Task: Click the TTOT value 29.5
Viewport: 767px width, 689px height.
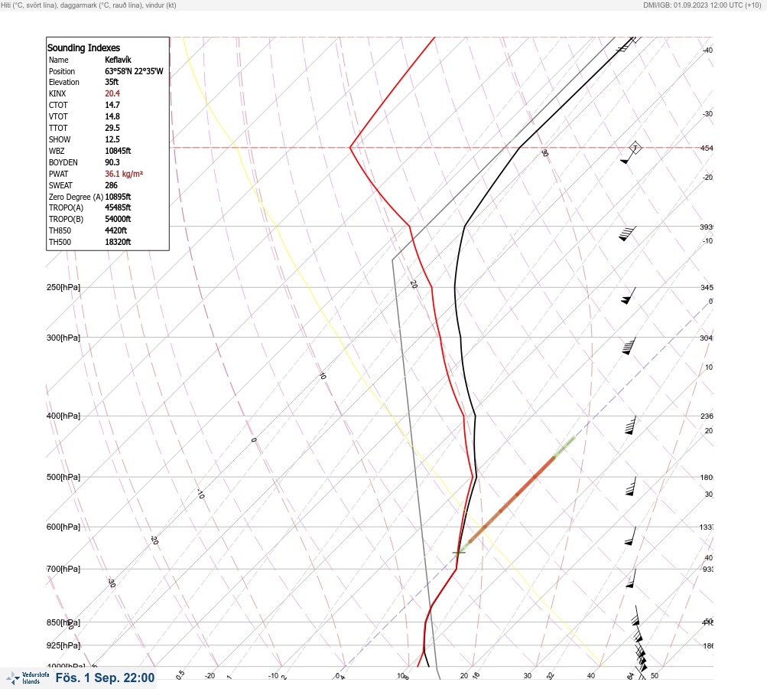Action: (112, 127)
